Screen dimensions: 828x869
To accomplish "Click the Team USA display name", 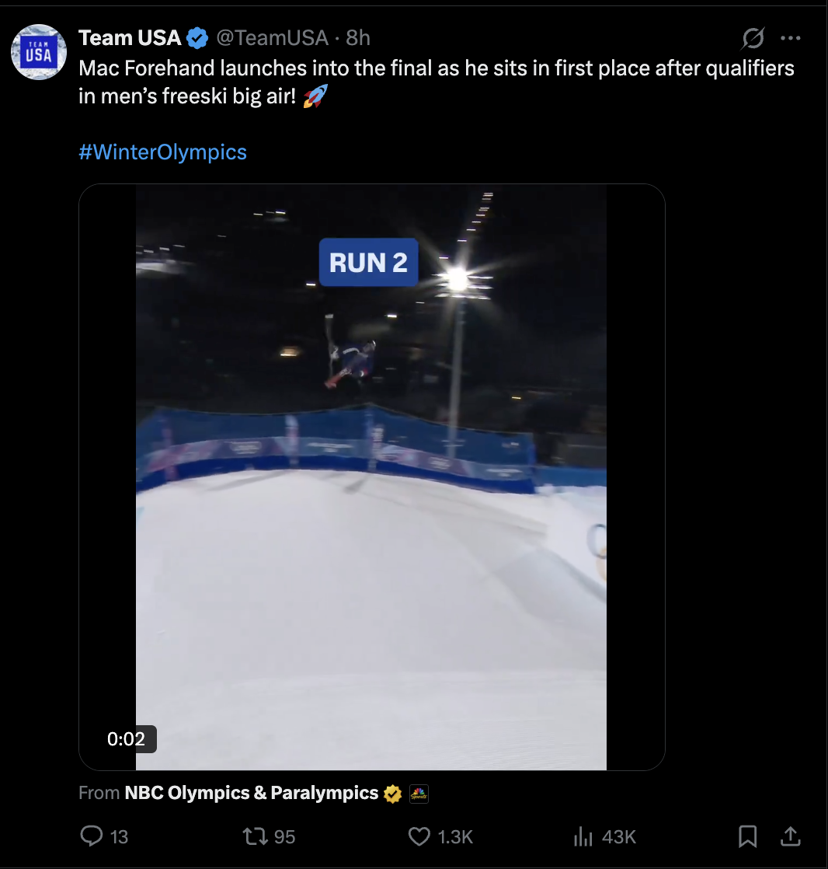I will (130, 37).
